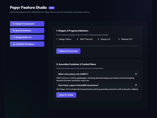Click the arrow beside the WATT question
The height and width of the screenshot is (118, 157).
click(x=136, y=74)
